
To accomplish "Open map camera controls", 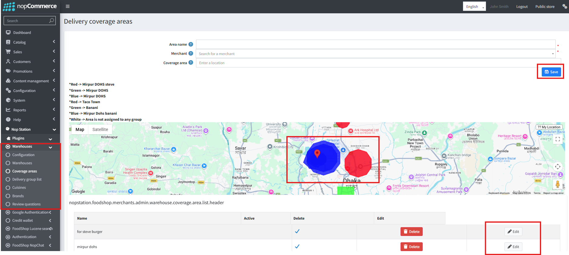I will (x=557, y=167).
